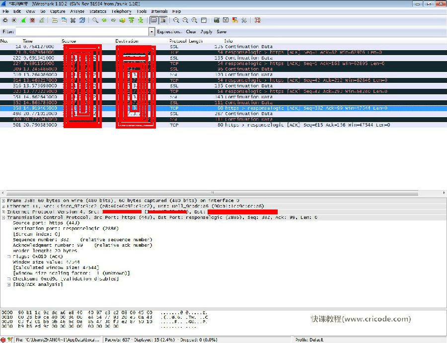447x343 pixels.
Task: Zoom out toolbar icon
Action: click(x=185, y=20)
